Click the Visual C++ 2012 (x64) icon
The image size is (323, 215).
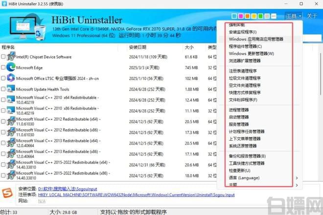(11, 121)
